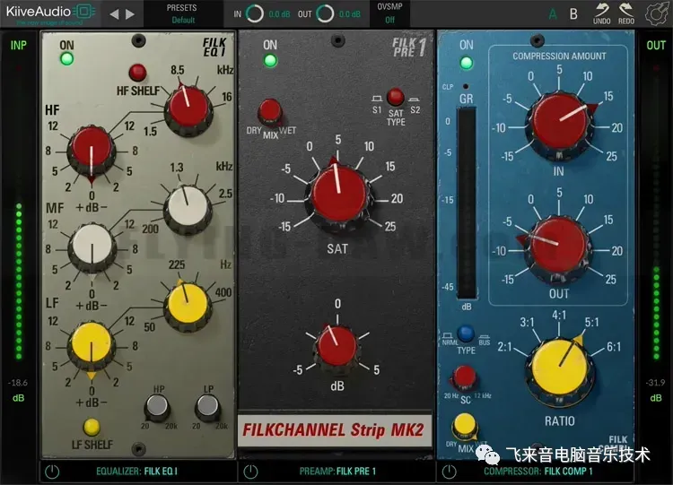Open the Presets Default menu
The width and height of the screenshot is (673, 485).
point(182,13)
